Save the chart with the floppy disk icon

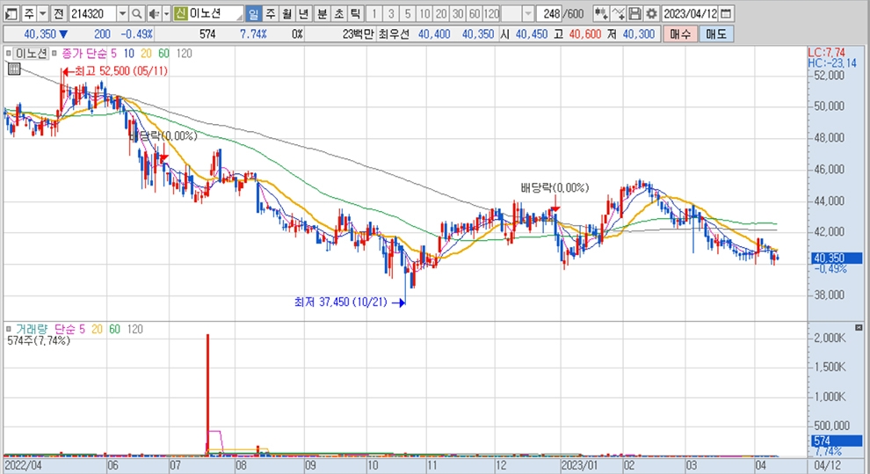click(x=634, y=14)
